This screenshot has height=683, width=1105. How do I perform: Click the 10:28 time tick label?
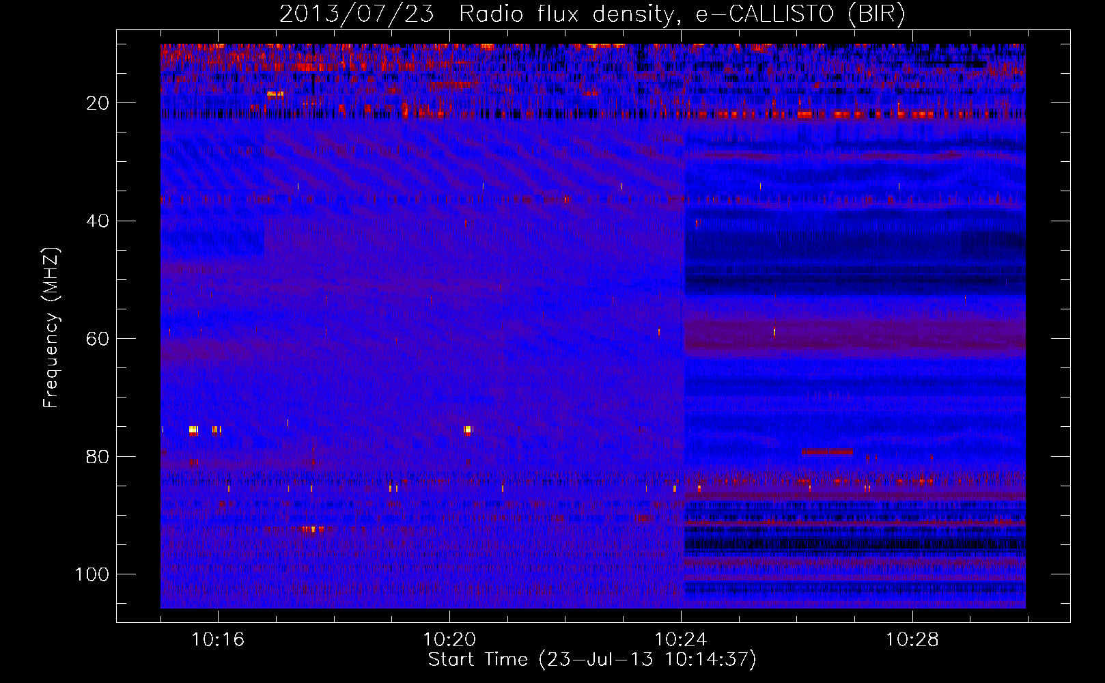[912, 640]
